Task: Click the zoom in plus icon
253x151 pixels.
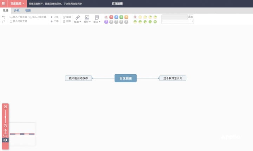Action: click(x=5, y=107)
